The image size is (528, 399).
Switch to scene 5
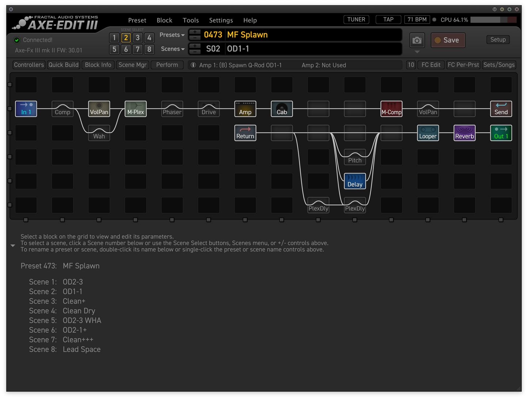coord(114,49)
